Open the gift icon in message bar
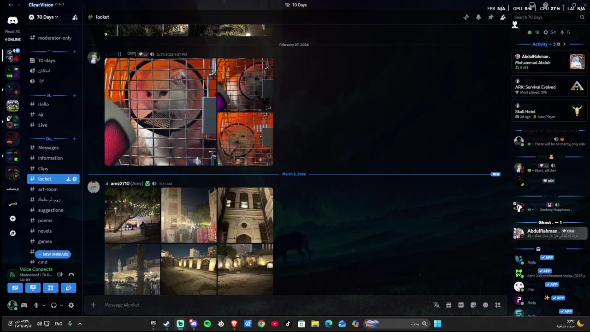 [x=448, y=305]
